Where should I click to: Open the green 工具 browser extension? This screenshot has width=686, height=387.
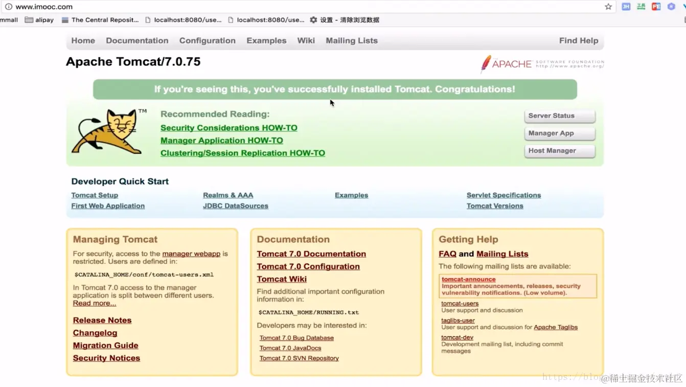point(641,7)
